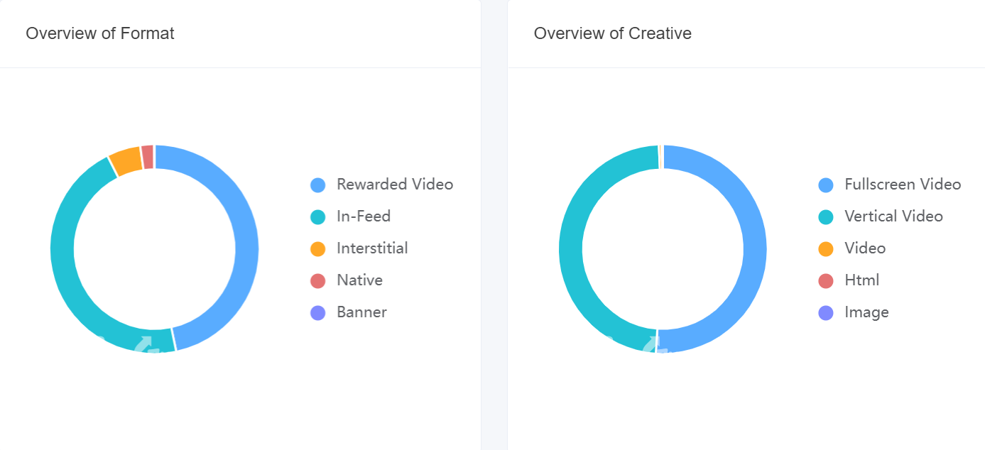Click the orange Interstitial legend dot
Screen dimensions: 985x450
click(318, 248)
